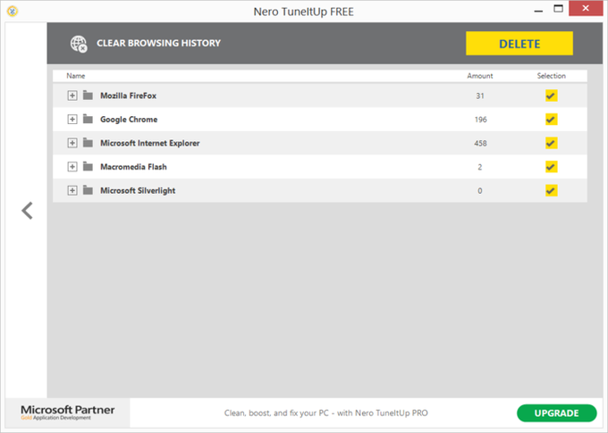Image resolution: width=608 pixels, height=433 pixels.
Task: Expand the Macromedia Flash entry
Action: click(72, 167)
